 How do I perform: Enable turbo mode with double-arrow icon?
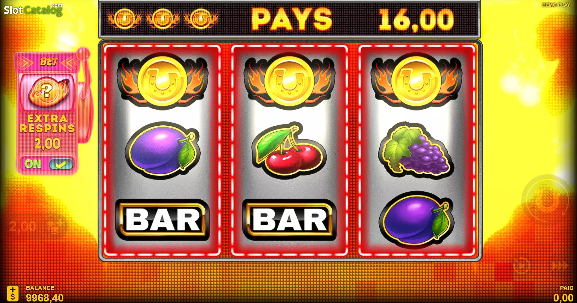click(561, 266)
